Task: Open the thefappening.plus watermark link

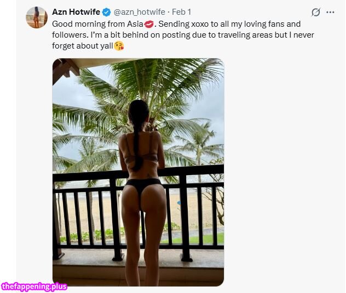Action: pos(34,286)
